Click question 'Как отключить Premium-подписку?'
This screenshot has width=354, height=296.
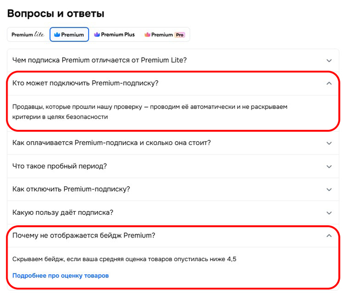pyautogui.click(x=71, y=189)
